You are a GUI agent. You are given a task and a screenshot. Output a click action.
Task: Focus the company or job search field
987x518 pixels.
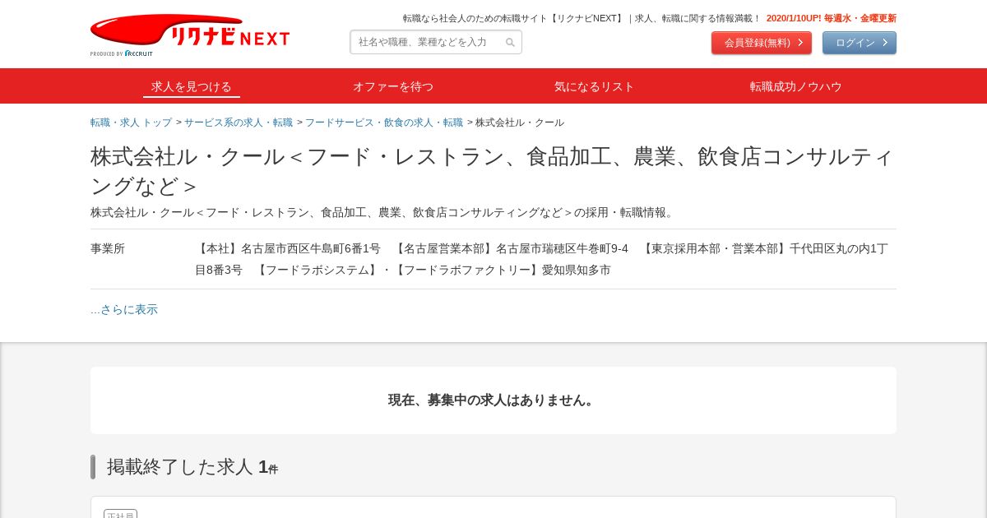pyautogui.click(x=436, y=42)
